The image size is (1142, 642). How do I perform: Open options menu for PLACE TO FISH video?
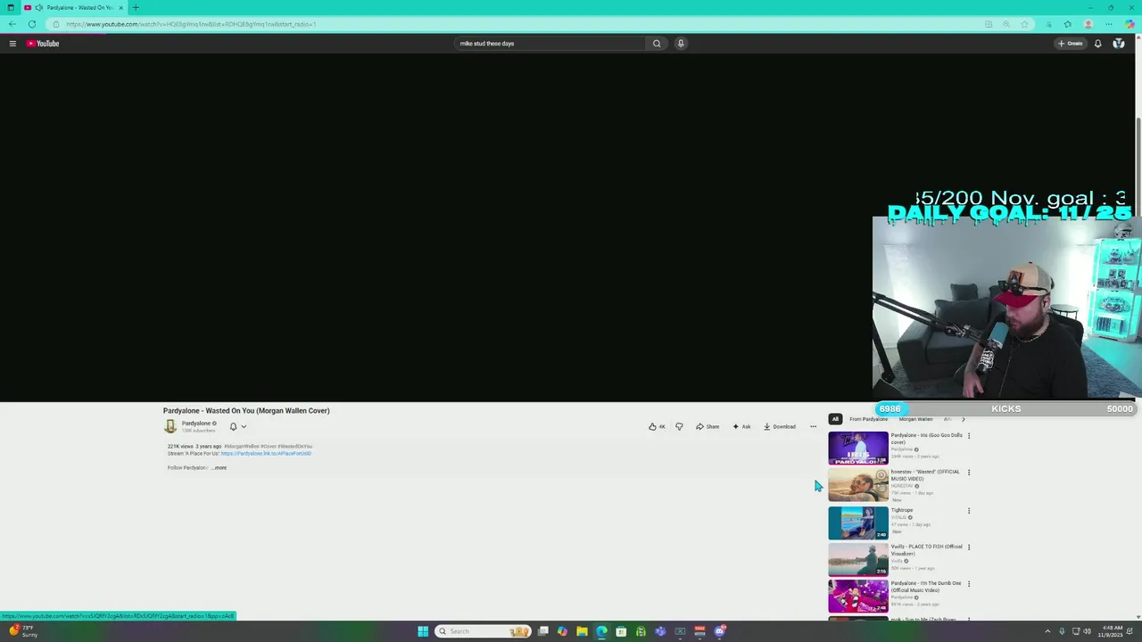[969, 547]
